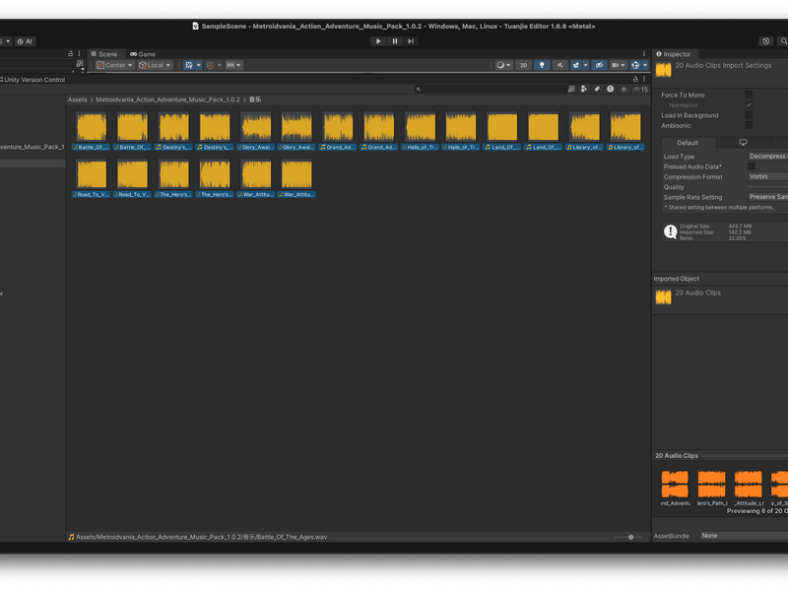Open the Project panel more-options menu
The image size is (788, 591).
coord(644,79)
